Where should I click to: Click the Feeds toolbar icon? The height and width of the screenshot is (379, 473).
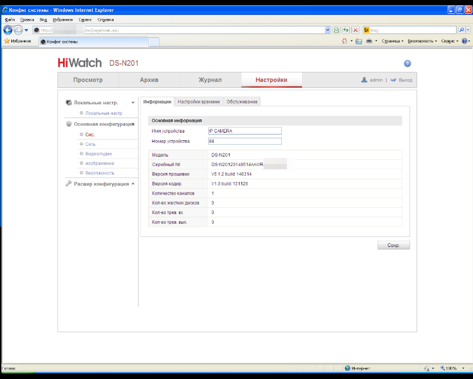tap(359, 41)
